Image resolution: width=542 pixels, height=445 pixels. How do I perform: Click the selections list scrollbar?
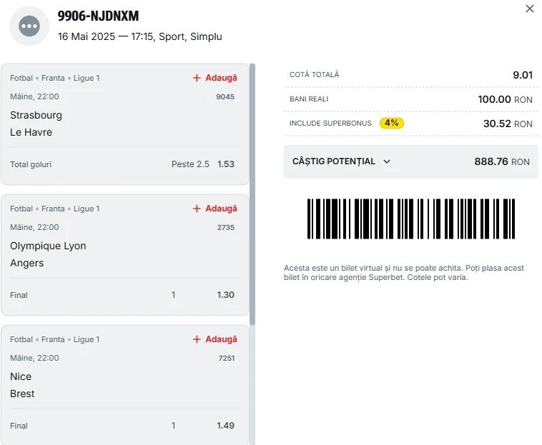252,194
